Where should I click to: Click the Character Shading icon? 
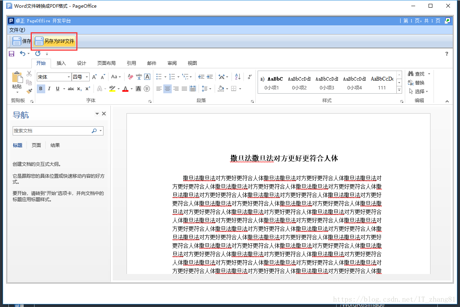(x=138, y=89)
